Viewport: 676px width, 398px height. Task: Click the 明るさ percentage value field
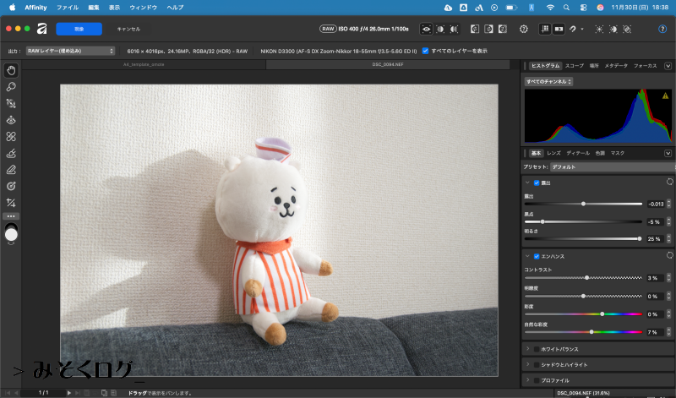click(657, 239)
